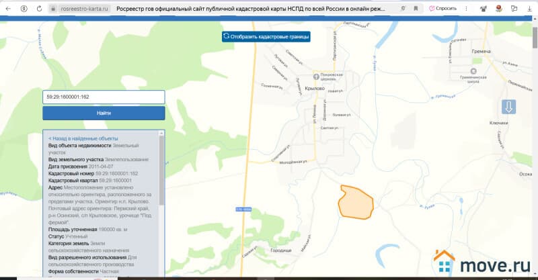Click the blue road number shield on map
The height and width of the screenshot is (280, 538).
tap(243, 209)
